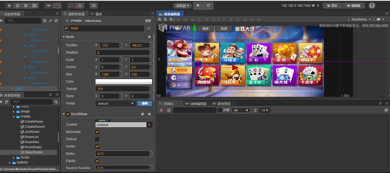Switch to the 动画编辑器 tab
The width and height of the screenshot is (390, 173).
(196, 104)
